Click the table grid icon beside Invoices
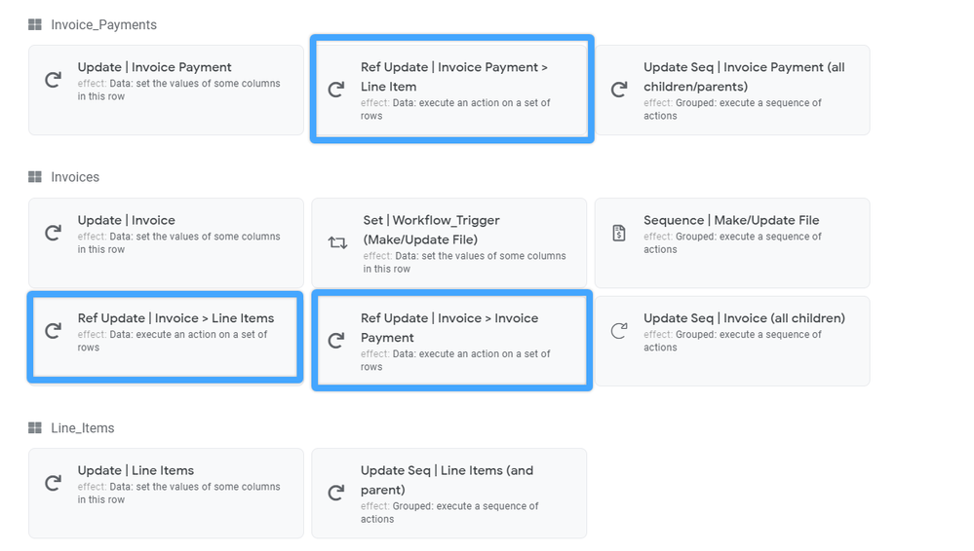This screenshot has width=974, height=551. pos(35,177)
